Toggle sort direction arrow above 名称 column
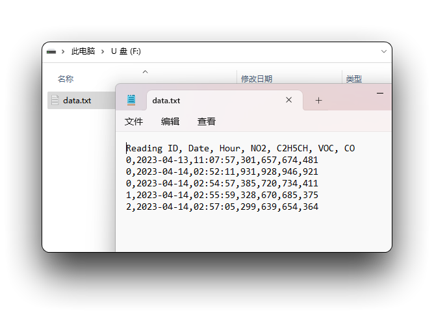The image size is (434, 315). 145,72
